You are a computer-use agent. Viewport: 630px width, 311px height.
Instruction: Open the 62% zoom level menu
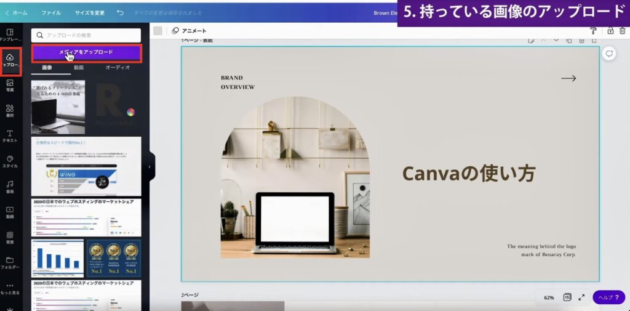(x=549, y=297)
